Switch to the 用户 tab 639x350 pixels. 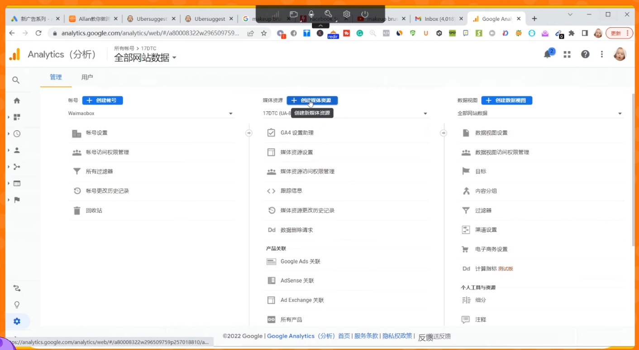(x=87, y=77)
